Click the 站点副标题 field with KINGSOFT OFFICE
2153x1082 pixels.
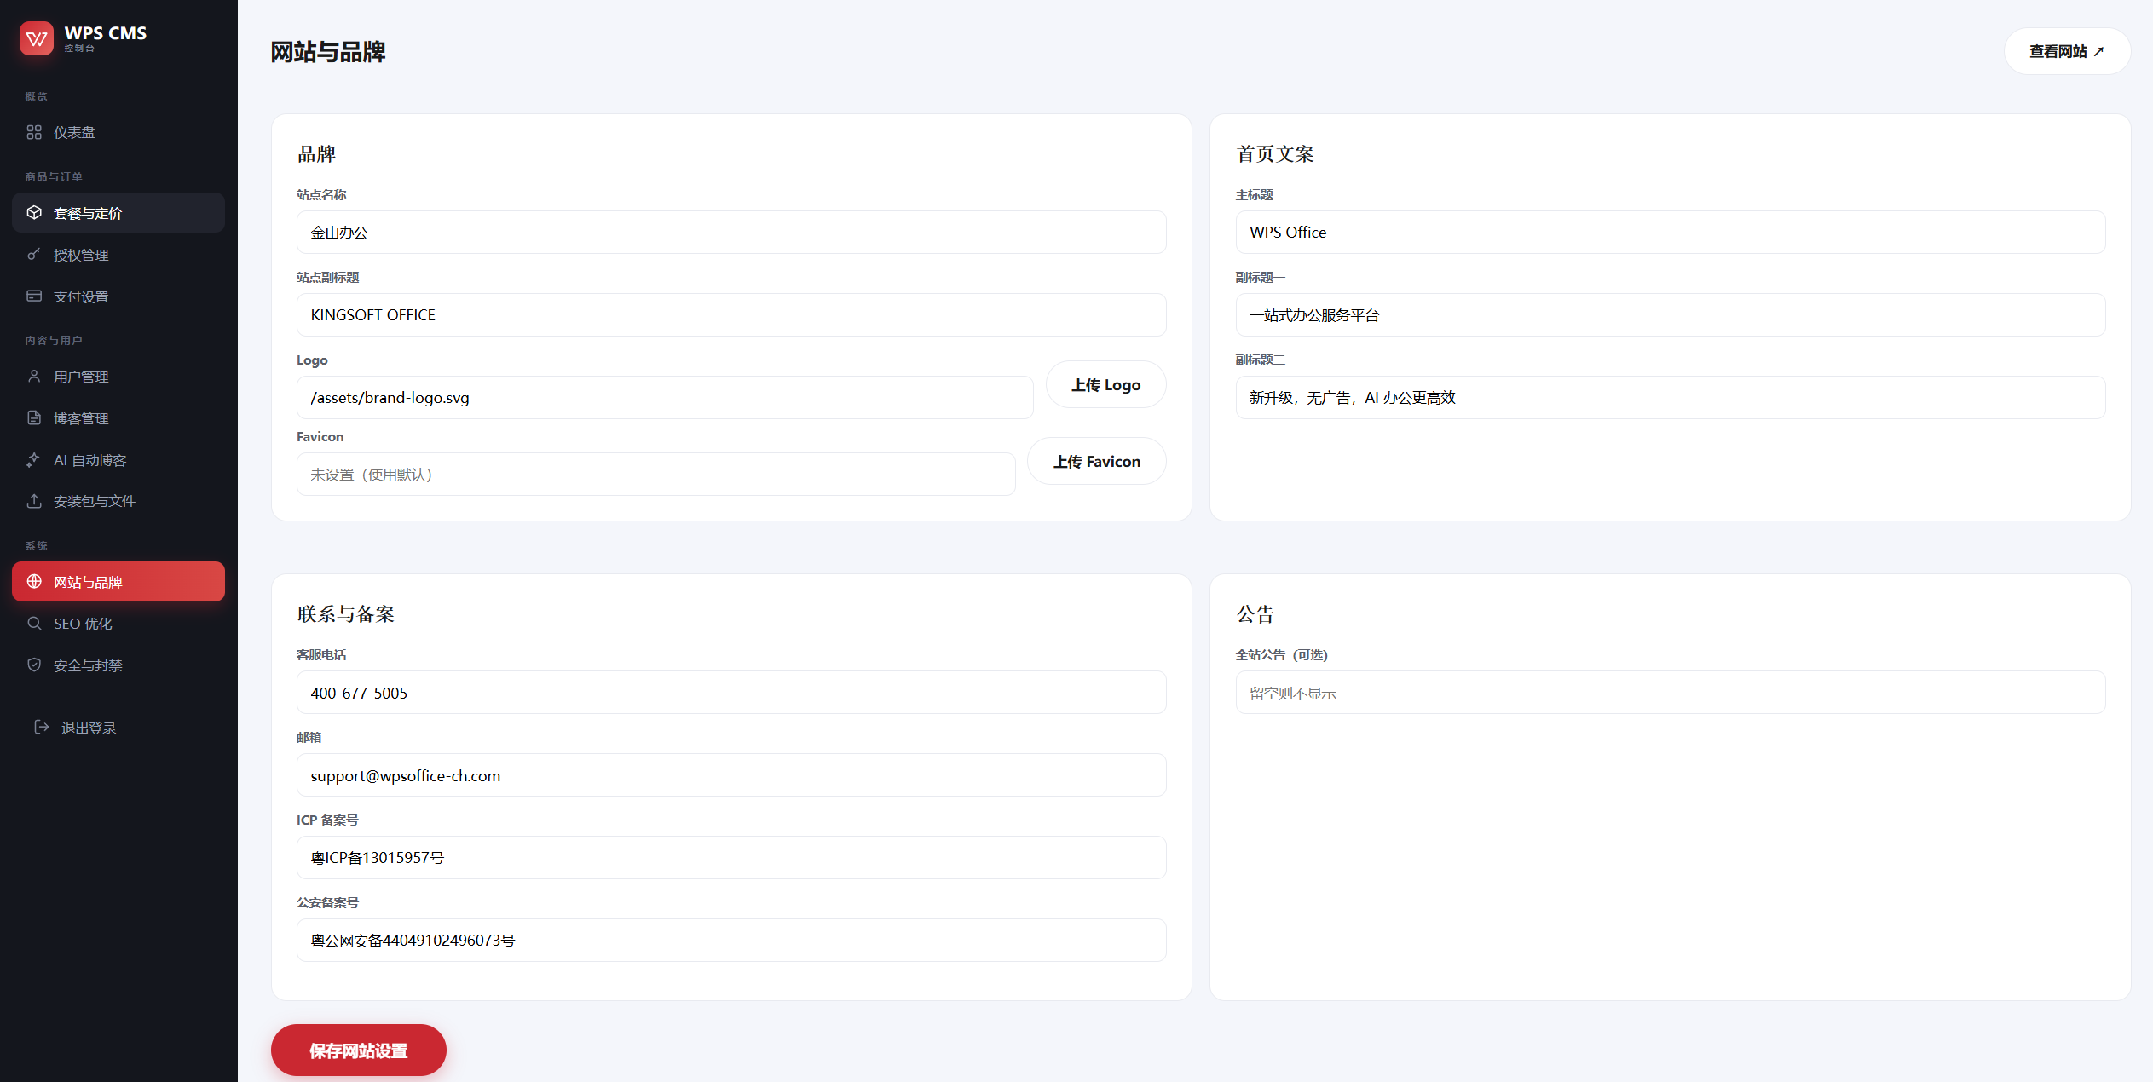pos(731,314)
